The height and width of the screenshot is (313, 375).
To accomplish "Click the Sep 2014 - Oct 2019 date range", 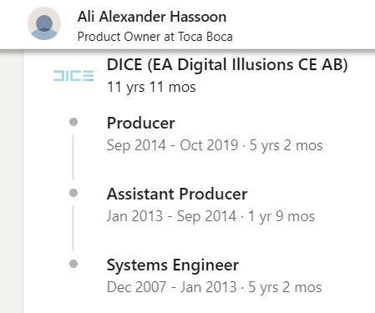I will tap(173, 145).
